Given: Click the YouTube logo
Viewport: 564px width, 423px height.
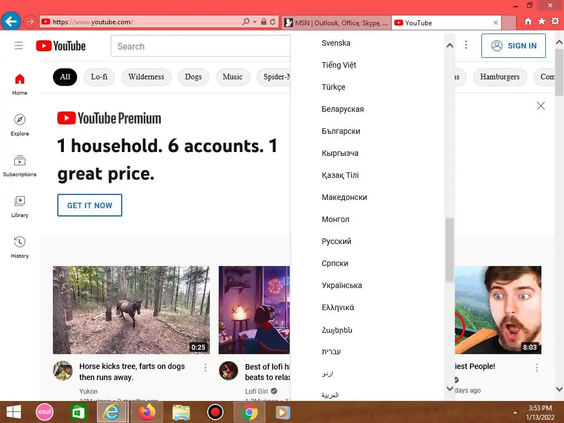Looking at the screenshot, I should click(61, 46).
